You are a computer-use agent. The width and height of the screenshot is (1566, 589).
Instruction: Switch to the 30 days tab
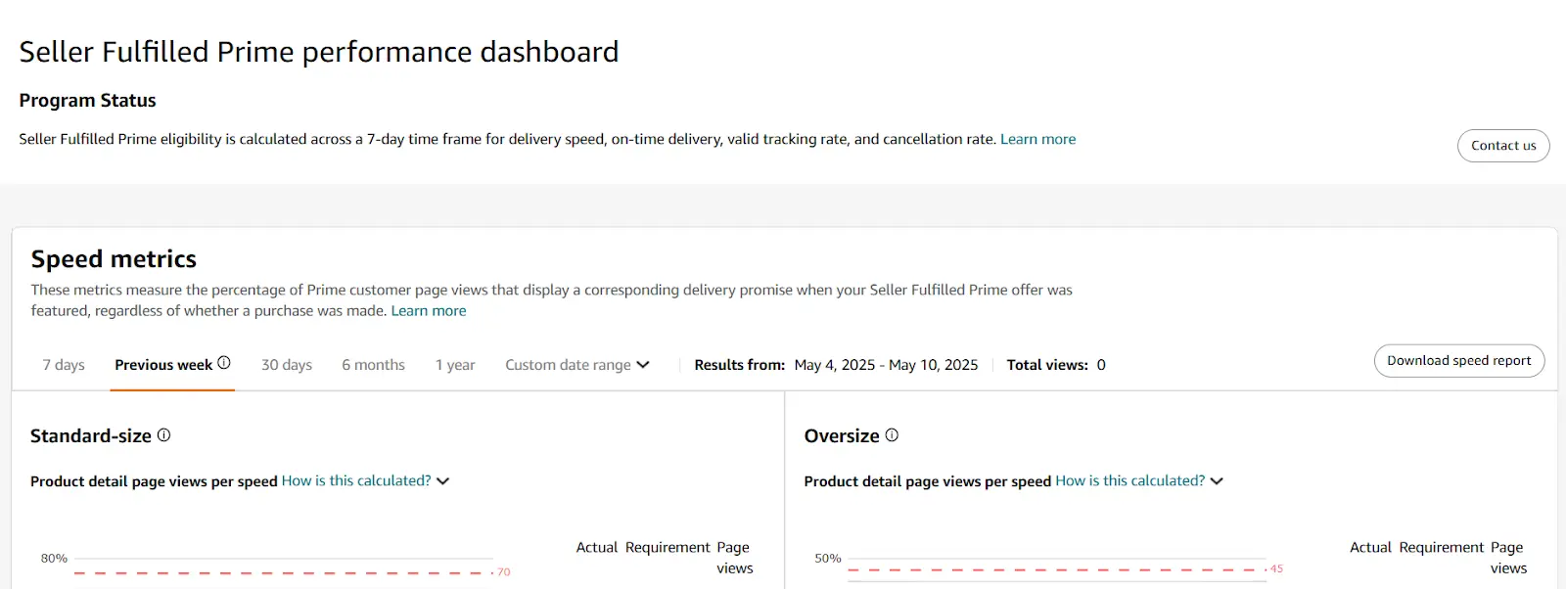click(287, 365)
